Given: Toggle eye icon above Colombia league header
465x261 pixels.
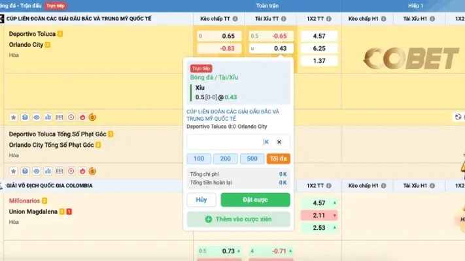Looking at the screenshot, I should pyautogui.click(x=37, y=171).
